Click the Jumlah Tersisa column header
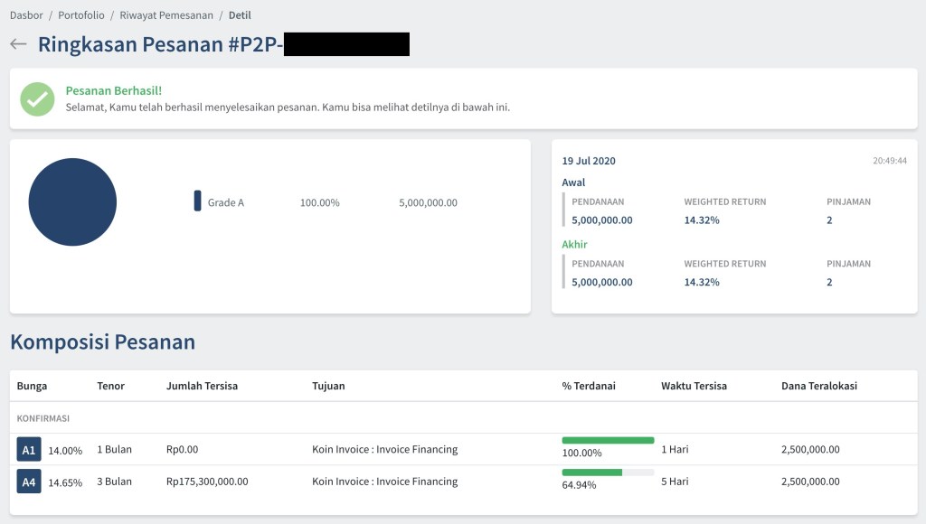 click(x=202, y=386)
